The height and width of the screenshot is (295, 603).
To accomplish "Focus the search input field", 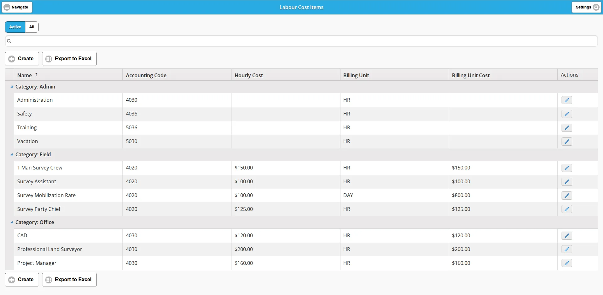I will (x=301, y=41).
